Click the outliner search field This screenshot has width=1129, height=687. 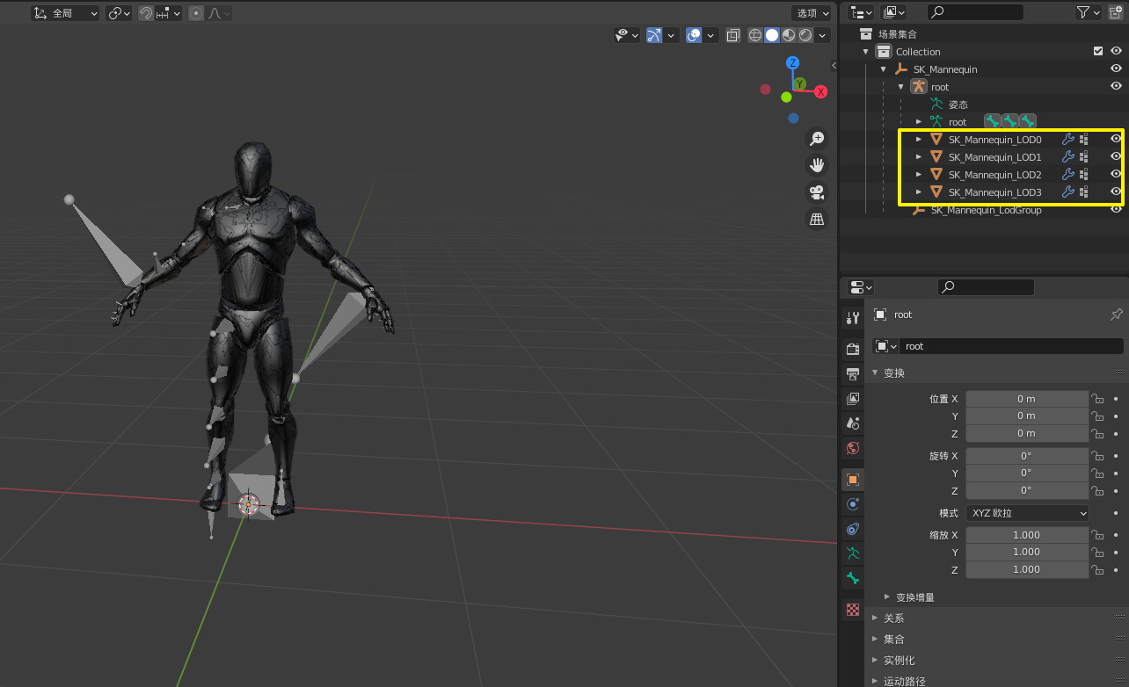[976, 11]
